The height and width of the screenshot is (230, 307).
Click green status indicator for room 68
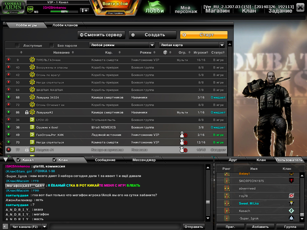click(8, 97)
